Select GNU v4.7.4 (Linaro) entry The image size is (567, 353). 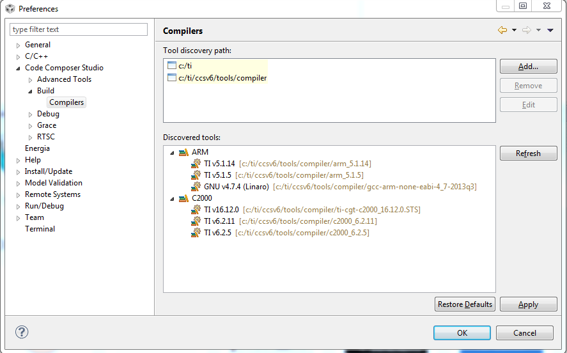340,187
